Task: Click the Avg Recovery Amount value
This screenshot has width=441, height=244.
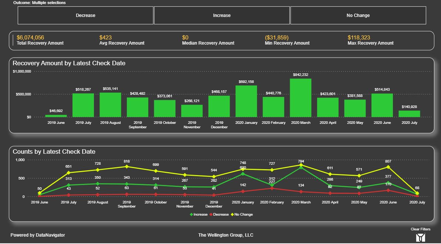Action: tap(105, 38)
